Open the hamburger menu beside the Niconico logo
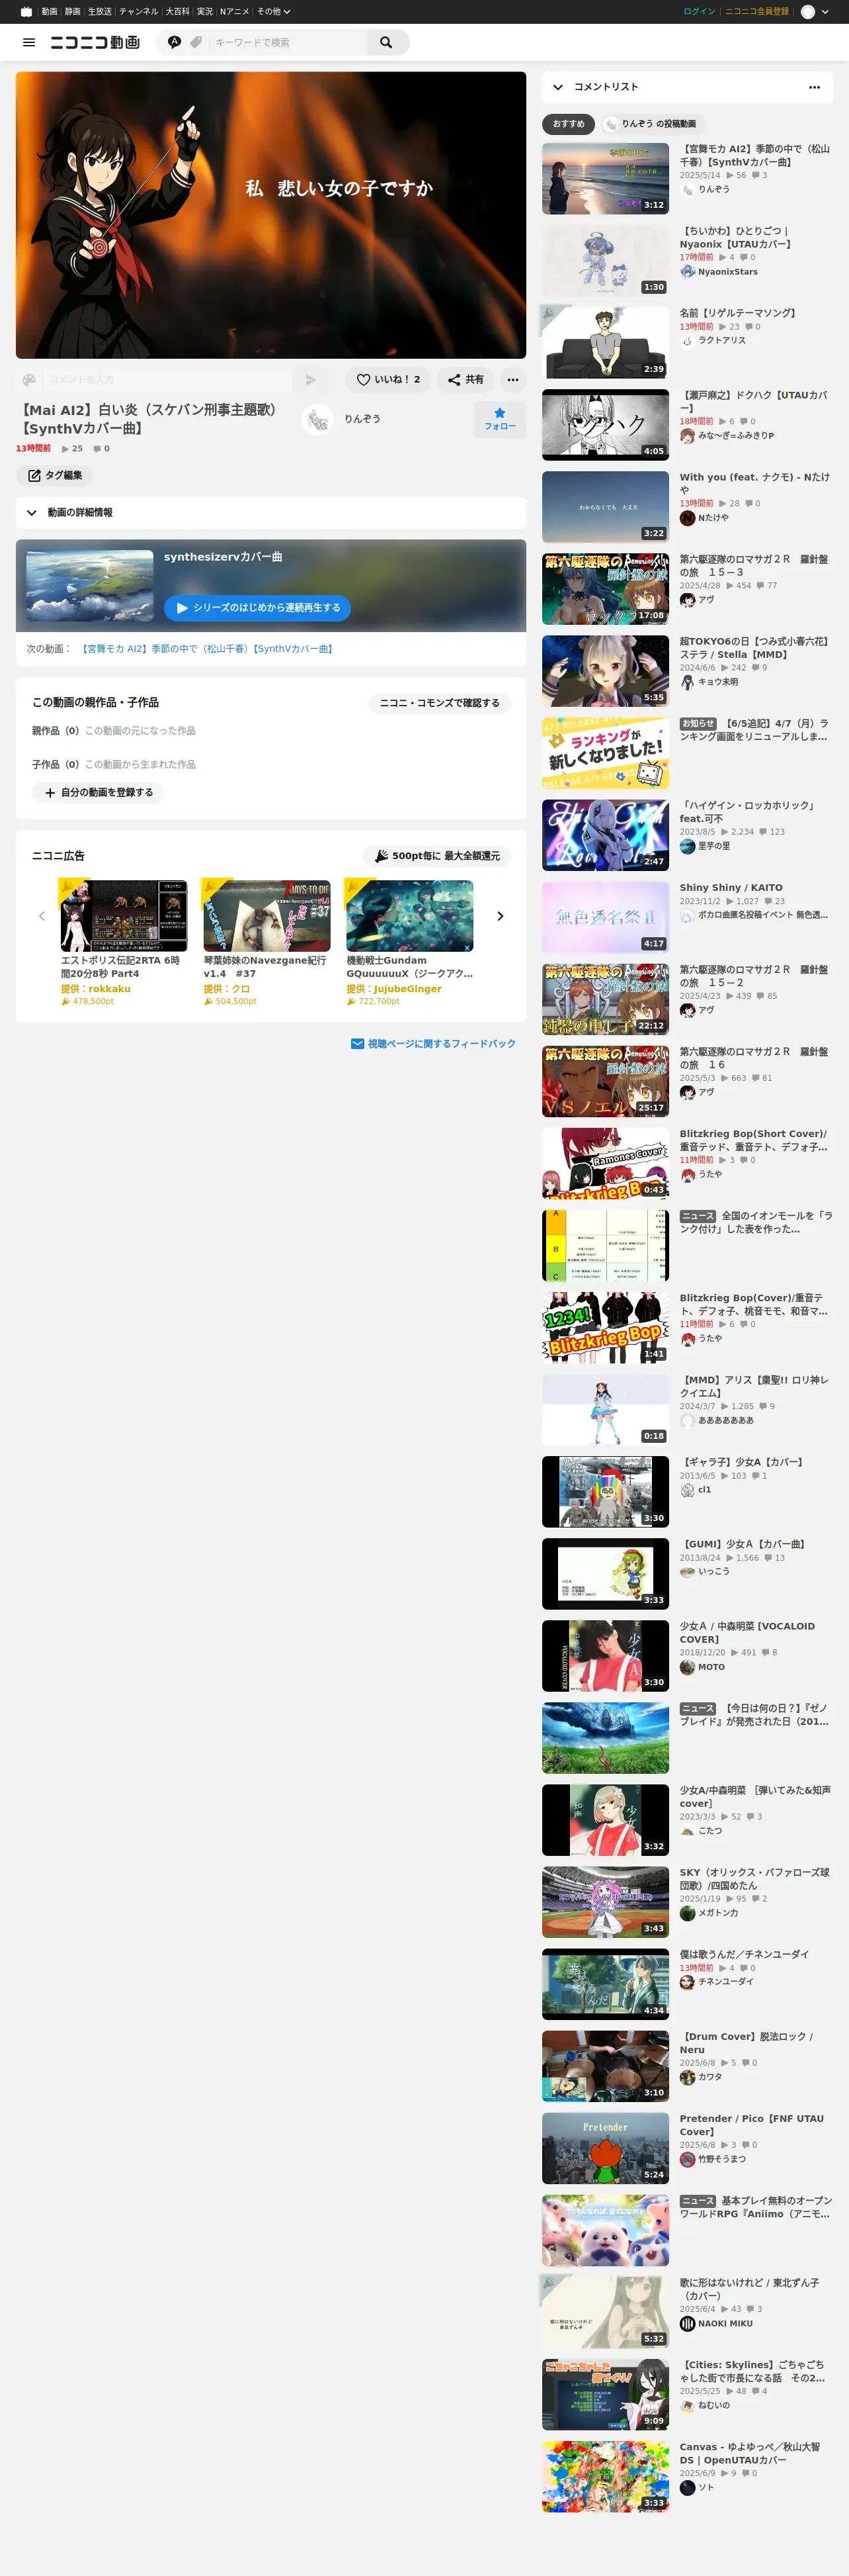Viewport: 849px width, 2576px height. (x=29, y=42)
